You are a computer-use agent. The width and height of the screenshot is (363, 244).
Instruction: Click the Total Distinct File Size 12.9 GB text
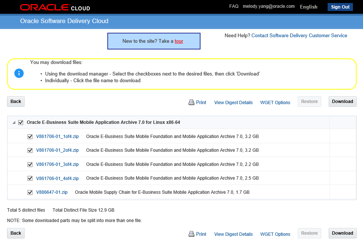[x=83, y=210]
